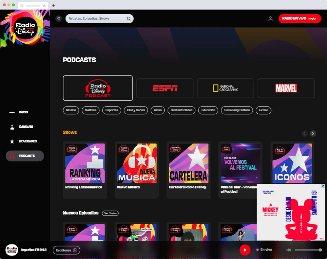Filter by Educación category
This screenshot has width=327, height=259.
pos(208,110)
